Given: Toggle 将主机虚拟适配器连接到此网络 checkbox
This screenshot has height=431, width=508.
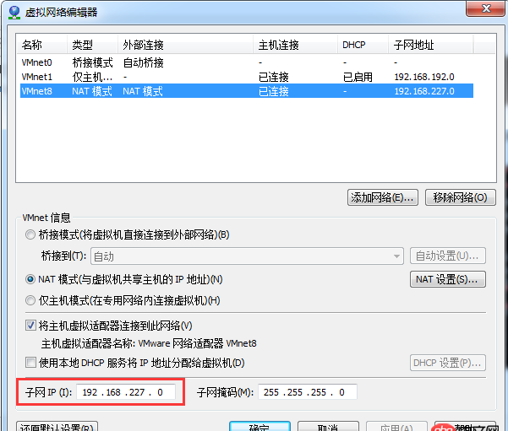Looking at the screenshot, I should click(31, 326).
